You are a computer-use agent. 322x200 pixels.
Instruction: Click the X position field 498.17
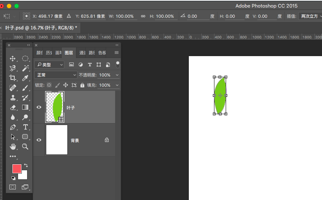(x=50, y=16)
